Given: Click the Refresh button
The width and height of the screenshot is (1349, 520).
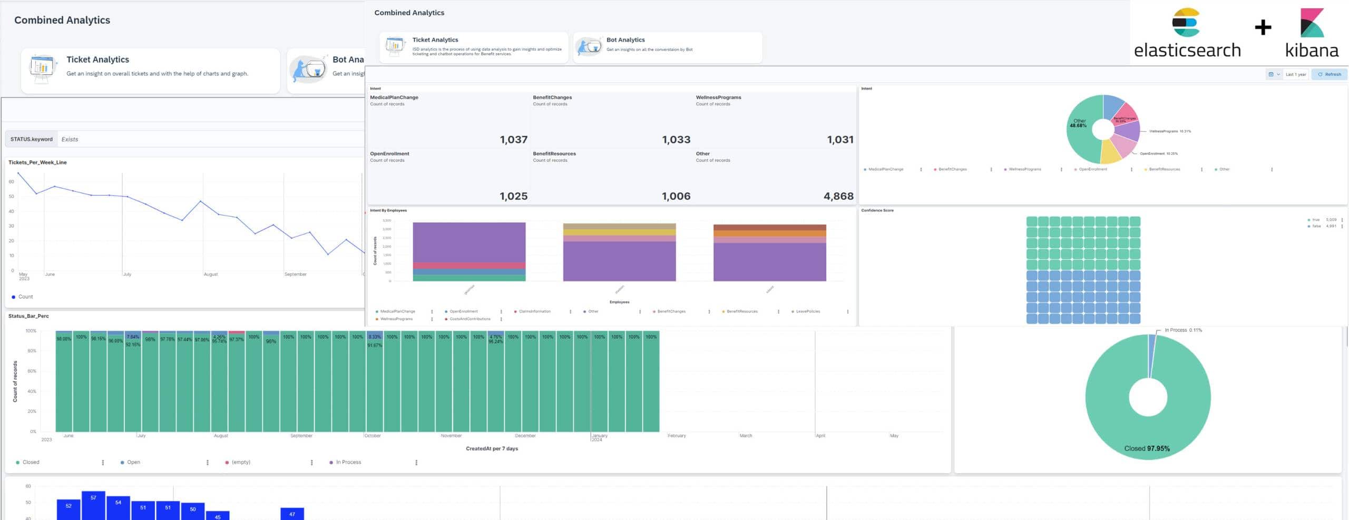Looking at the screenshot, I should (x=1330, y=74).
